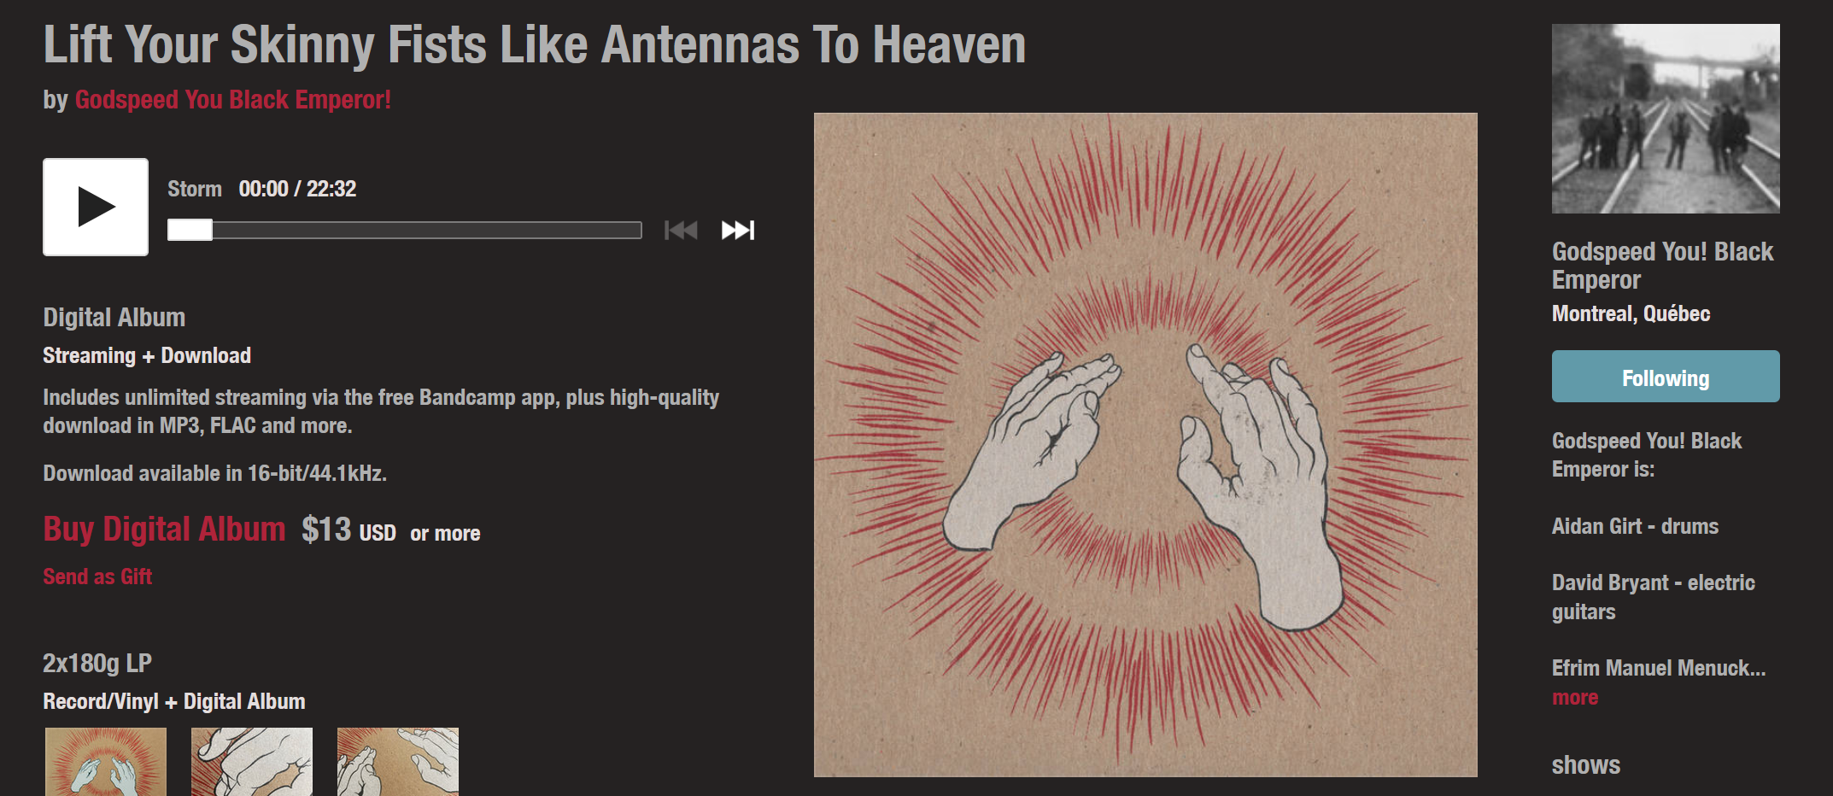Image resolution: width=1833 pixels, height=796 pixels.
Task: Open the large album cover art
Action: click(x=1145, y=444)
